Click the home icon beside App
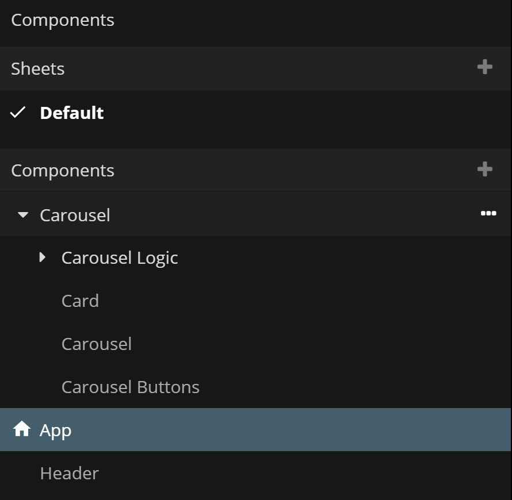The image size is (512, 500). point(22,429)
